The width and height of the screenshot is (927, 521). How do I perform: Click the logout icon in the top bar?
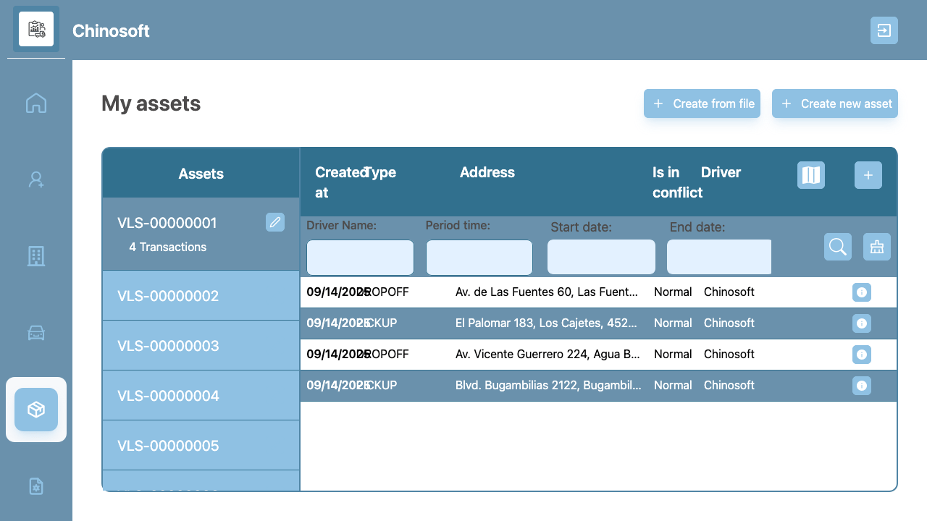(884, 30)
